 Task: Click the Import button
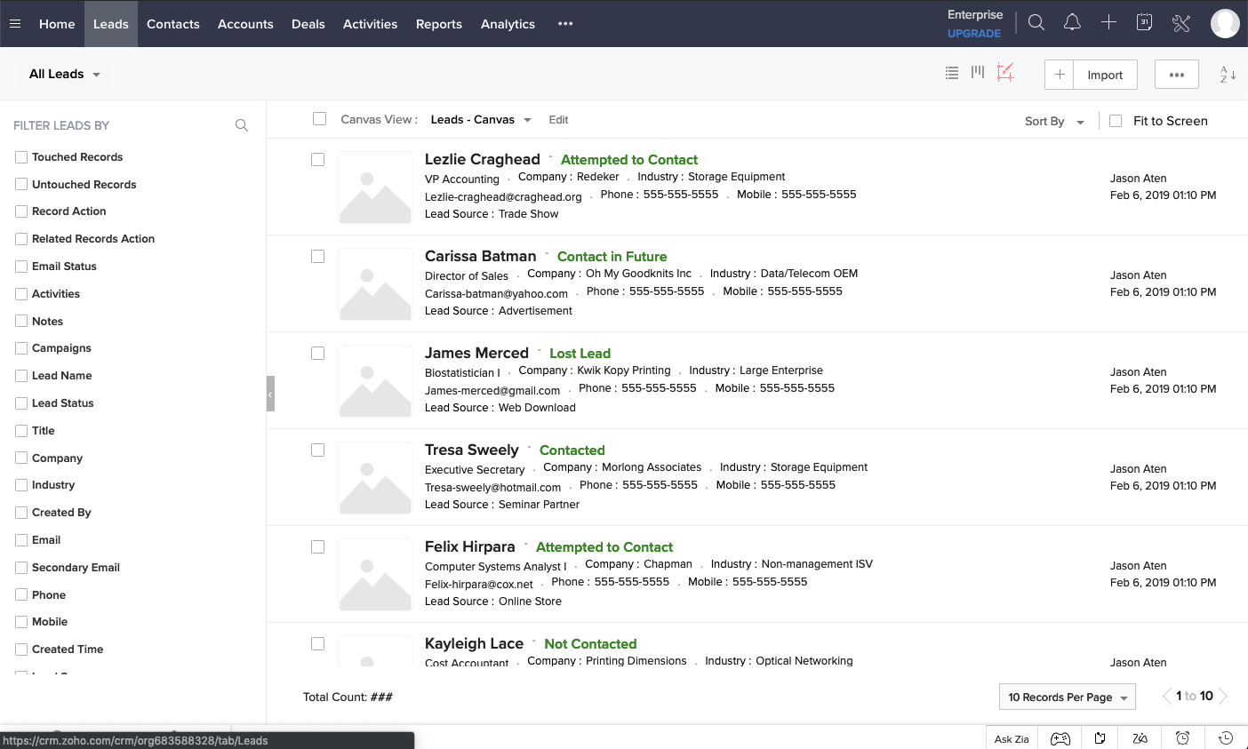click(x=1105, y=75)
